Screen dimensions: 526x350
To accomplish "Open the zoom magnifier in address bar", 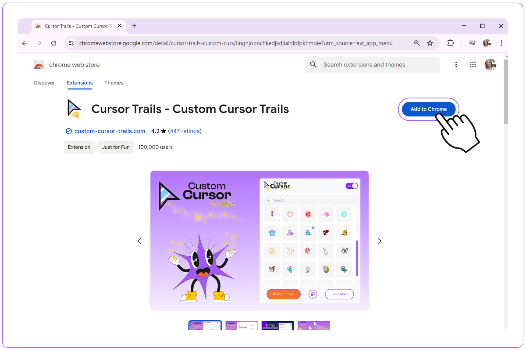I will click(x=417, y=43).
